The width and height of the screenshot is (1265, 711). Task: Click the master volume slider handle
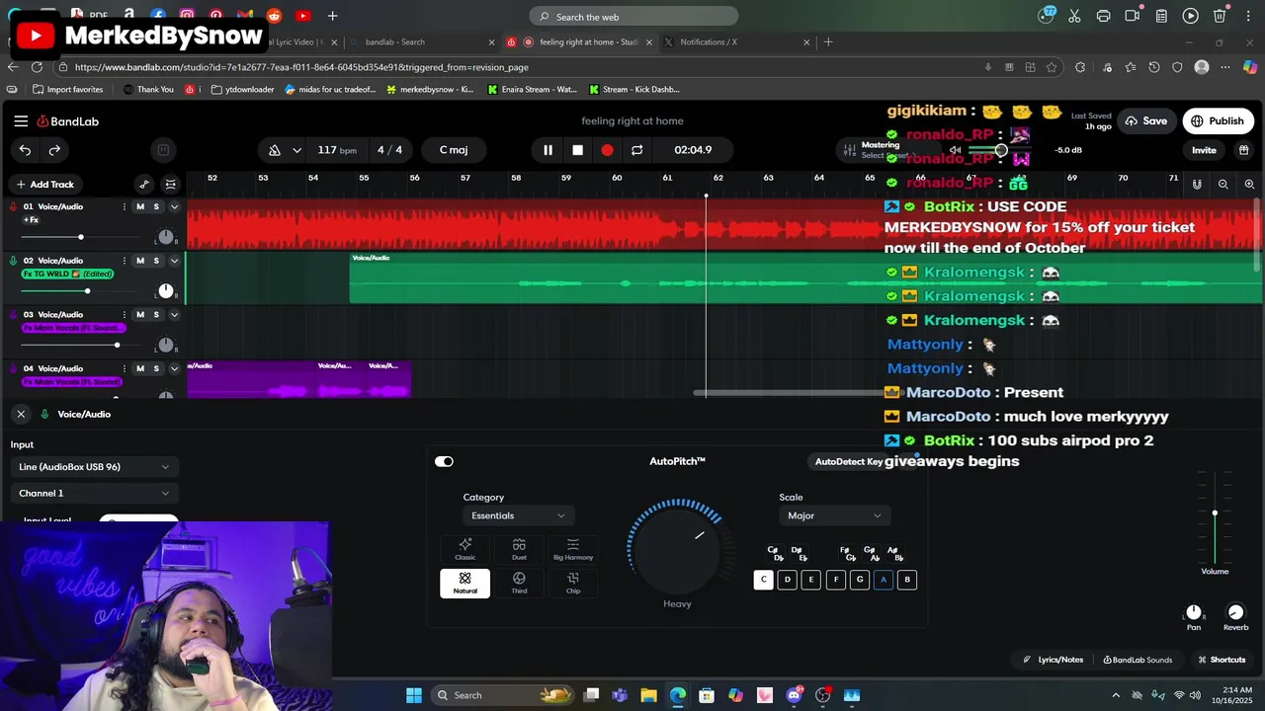pos(1001,150)
